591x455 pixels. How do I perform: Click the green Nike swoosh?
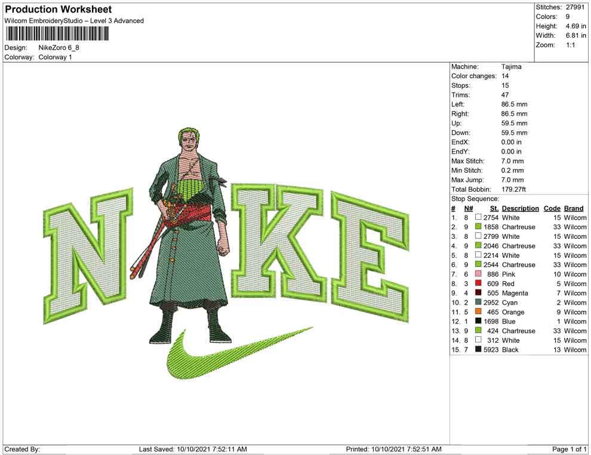pos(240,352)
